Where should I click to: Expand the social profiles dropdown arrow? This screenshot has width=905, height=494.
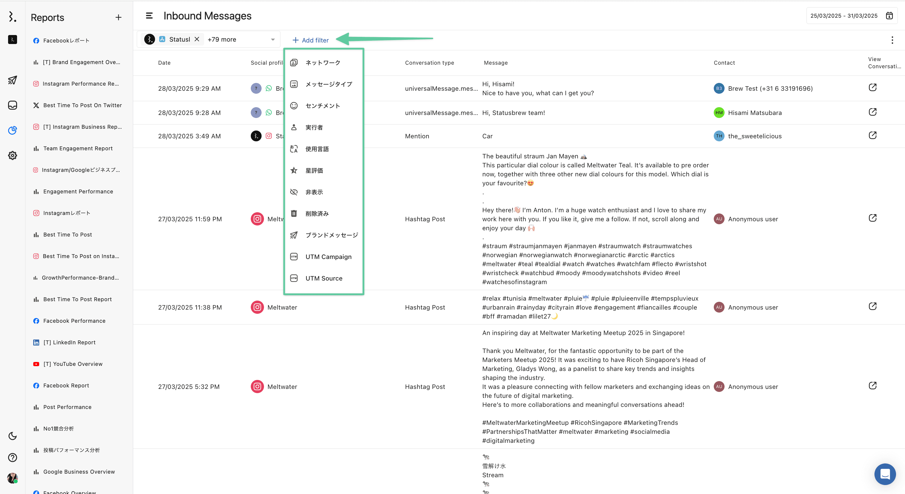(x=273, y=40)
